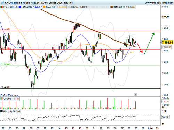Click the 3 000k volume axis label
This screenshot has height=130, width=174.
click(x=166, y=98)
